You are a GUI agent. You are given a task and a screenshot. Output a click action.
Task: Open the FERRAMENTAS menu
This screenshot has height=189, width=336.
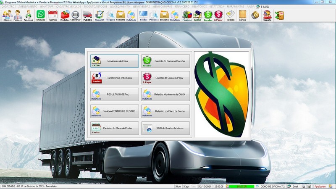tap(235, 7)
